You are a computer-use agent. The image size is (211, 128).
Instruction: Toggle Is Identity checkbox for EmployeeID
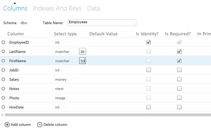[x=149, y=42]
